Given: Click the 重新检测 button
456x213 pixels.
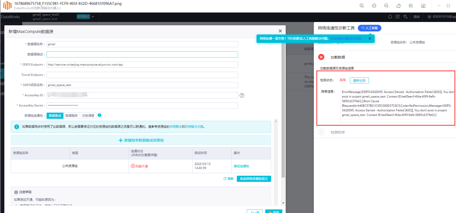Looking at the screenshot, I should 359,81.
